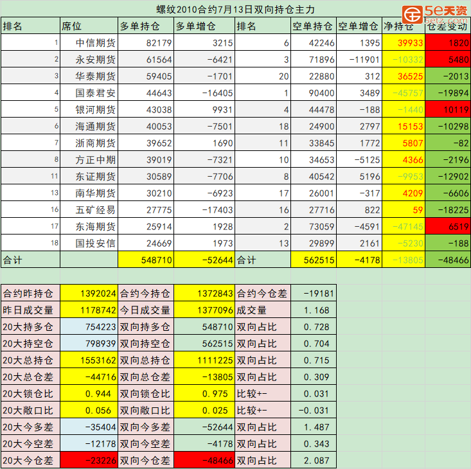Select short increase value -5125
Viewport: 471px width, 469px height.
coord(359,159)
